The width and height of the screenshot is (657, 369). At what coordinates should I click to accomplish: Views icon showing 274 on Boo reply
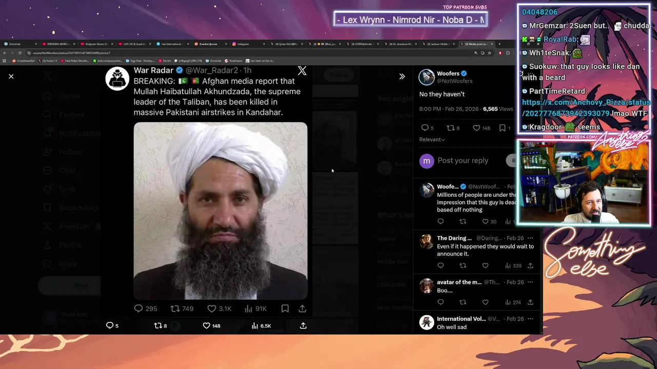508,302
